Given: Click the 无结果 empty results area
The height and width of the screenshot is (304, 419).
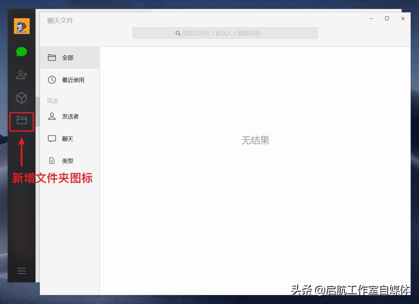Looking at the screenshot, I should pyautogui.click(x=255, y=140).
